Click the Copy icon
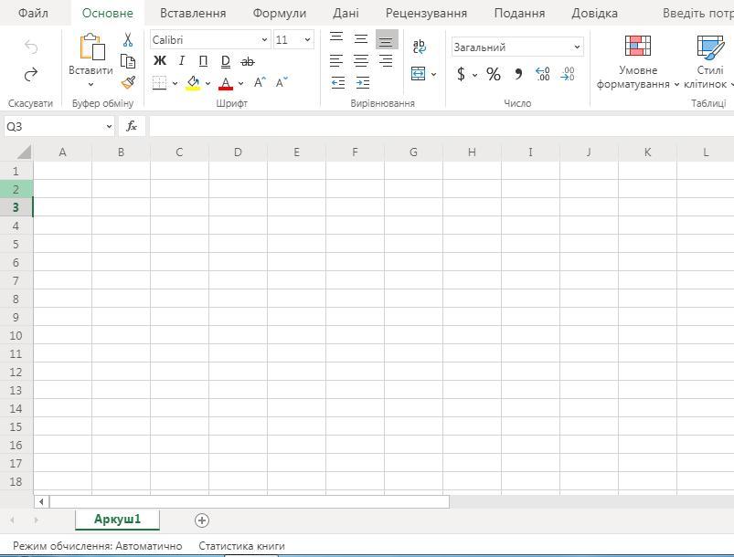The height and width of the screenshot is (557, 734). [x=128, y=61]
